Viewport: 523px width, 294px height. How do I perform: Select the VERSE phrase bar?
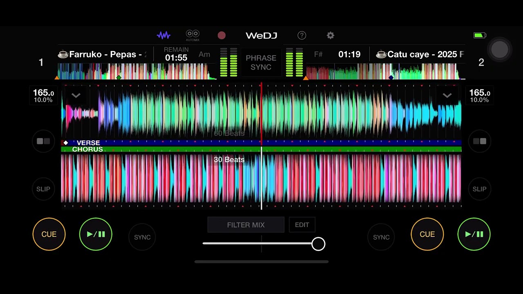(261, 143)
